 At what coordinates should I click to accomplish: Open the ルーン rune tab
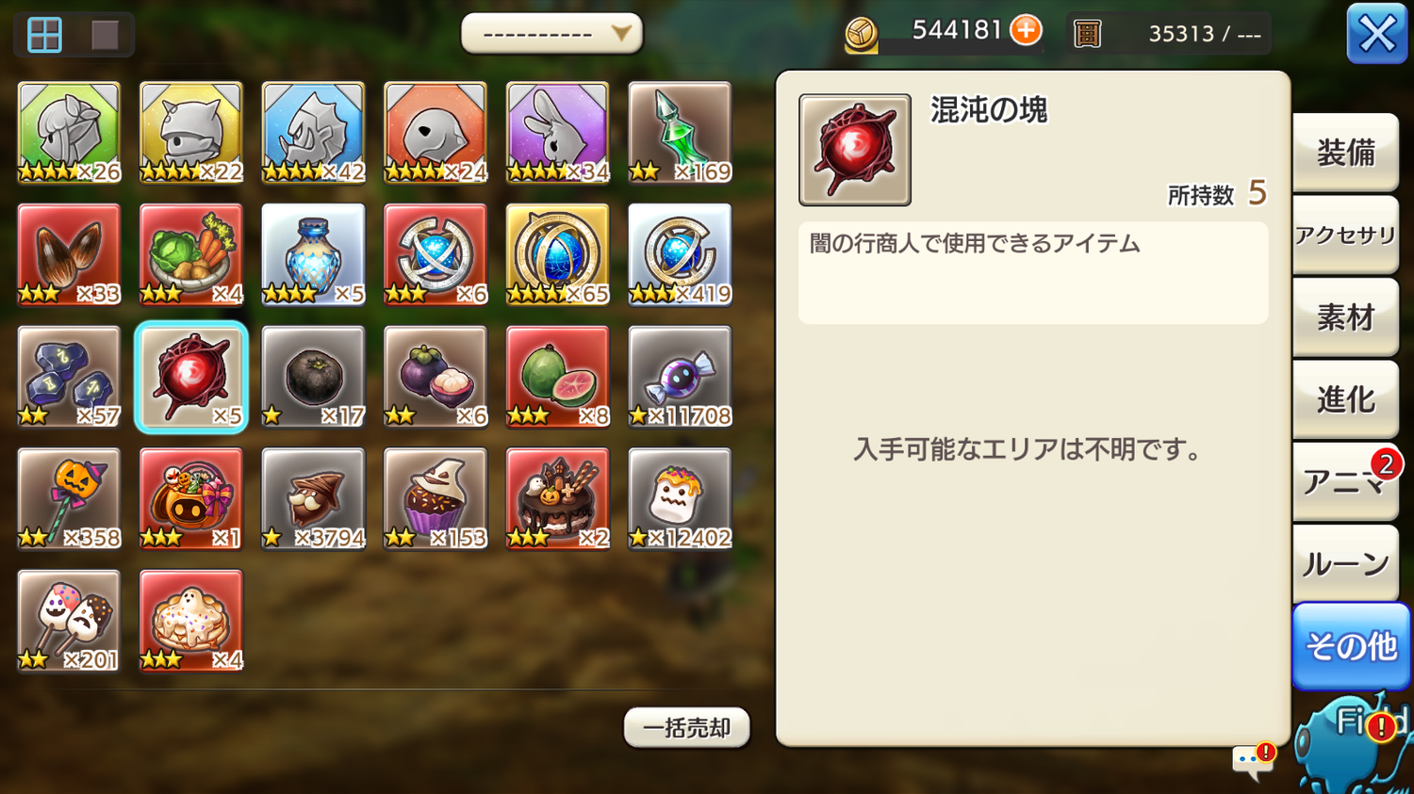pos(1345,563)
